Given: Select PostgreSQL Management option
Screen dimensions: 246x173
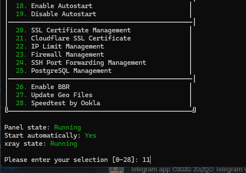Looking at the screenshot, I should [64, 71].
